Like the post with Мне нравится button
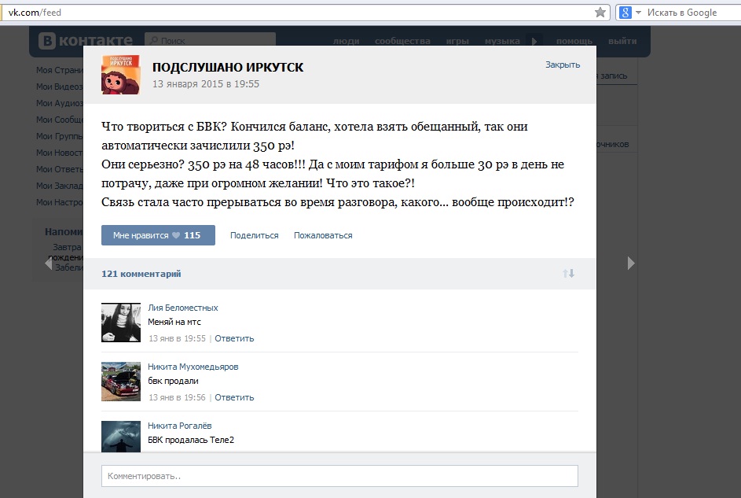Screen dimensions: 741x498 tap(158, 235)
